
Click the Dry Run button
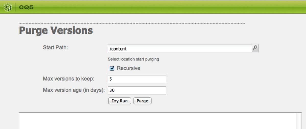coord(120,101)
